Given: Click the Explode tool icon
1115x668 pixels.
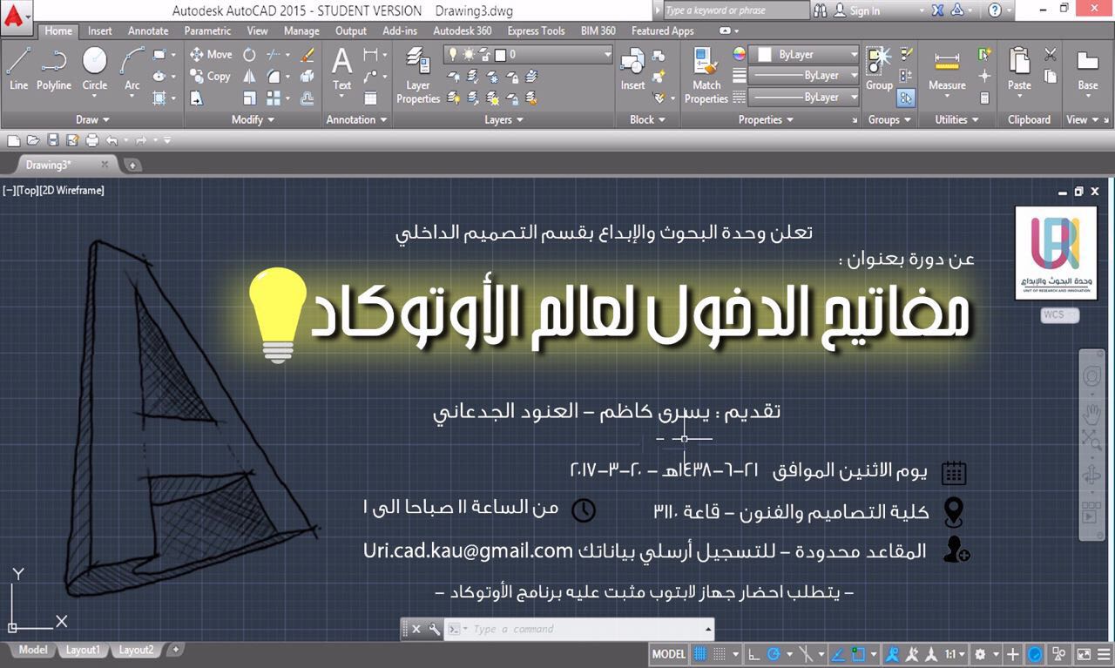Looking at the screenshot, I should pos(307,77).
